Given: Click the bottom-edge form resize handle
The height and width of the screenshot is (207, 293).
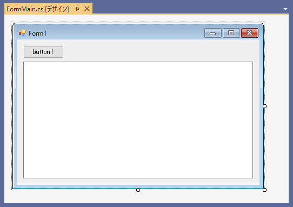Looking at the screenshot, I should (138, 190).
